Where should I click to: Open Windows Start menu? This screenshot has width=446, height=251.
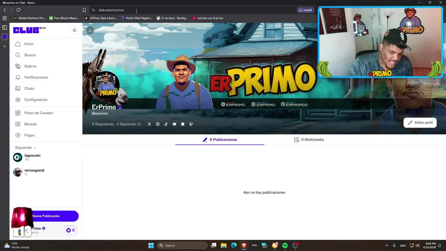151,245
